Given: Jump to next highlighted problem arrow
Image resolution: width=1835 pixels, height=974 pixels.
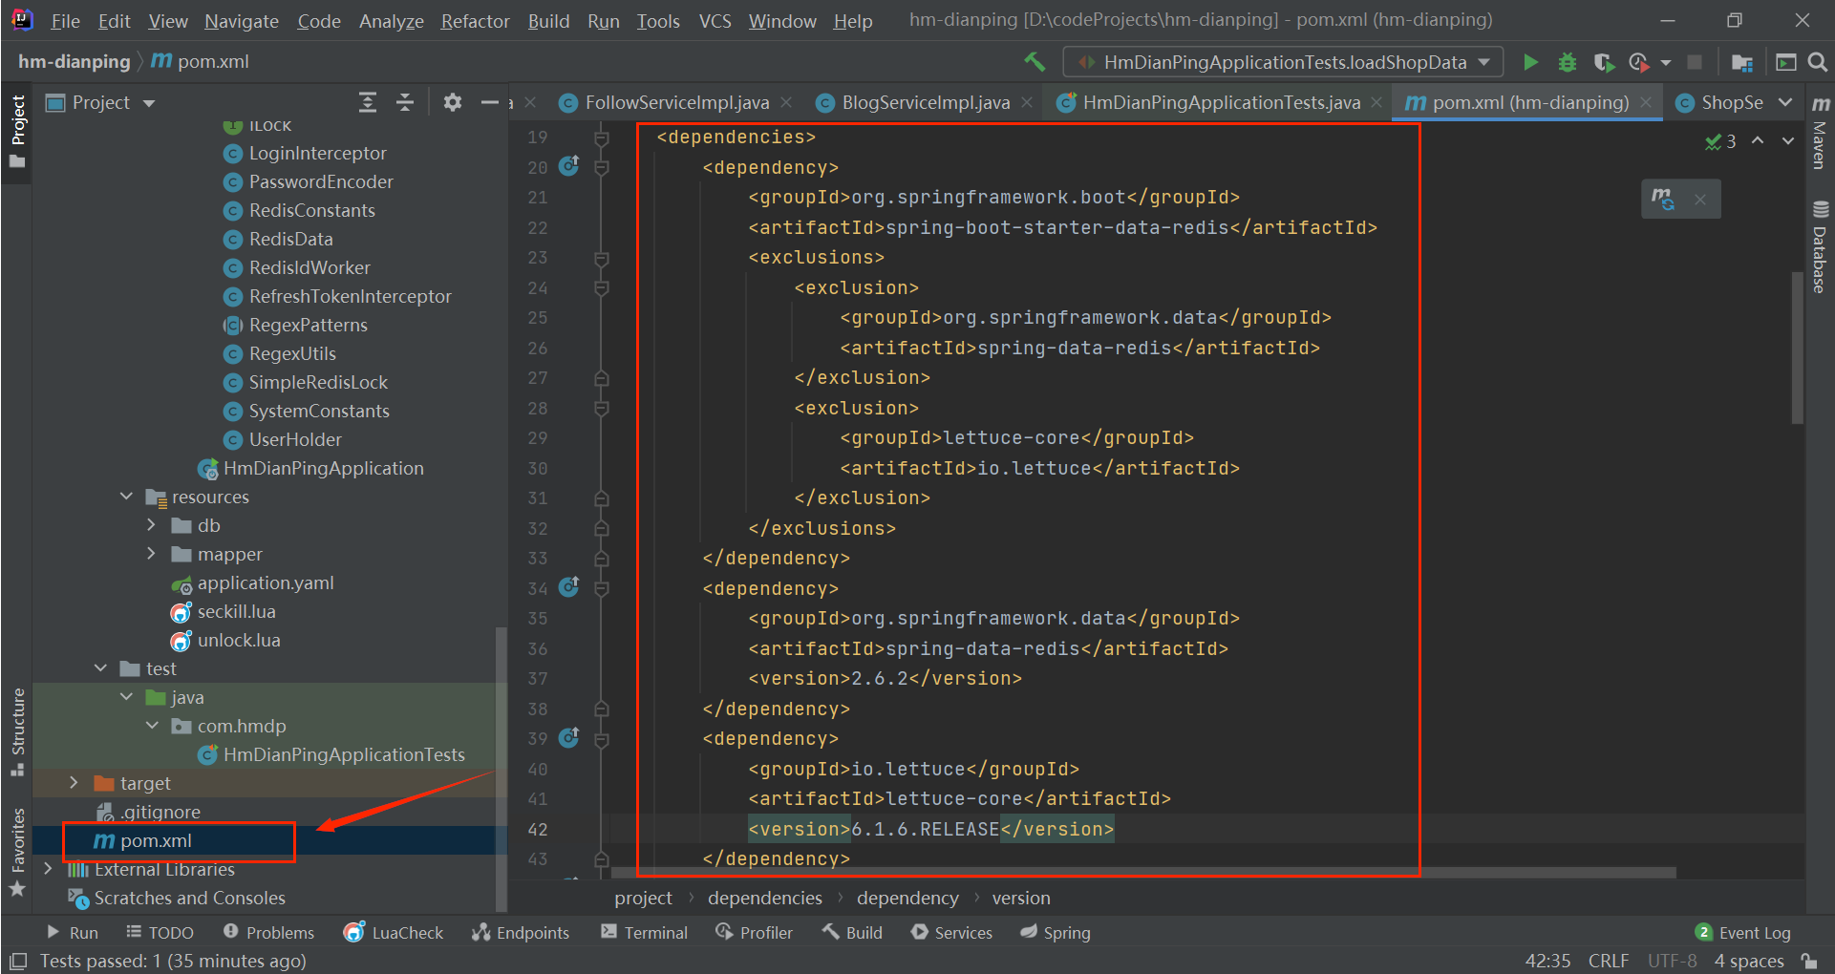Looking at the screenshot, I should click(1787, 140).
